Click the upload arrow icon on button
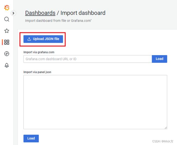This screenshot has width=177, height=145. click(x=29, y=39)
